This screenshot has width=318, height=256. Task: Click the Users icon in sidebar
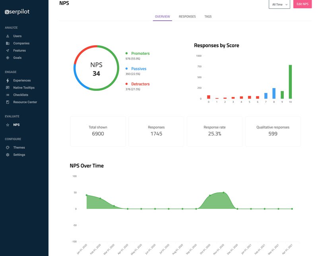pyautogui.click(x=8, y=36)
